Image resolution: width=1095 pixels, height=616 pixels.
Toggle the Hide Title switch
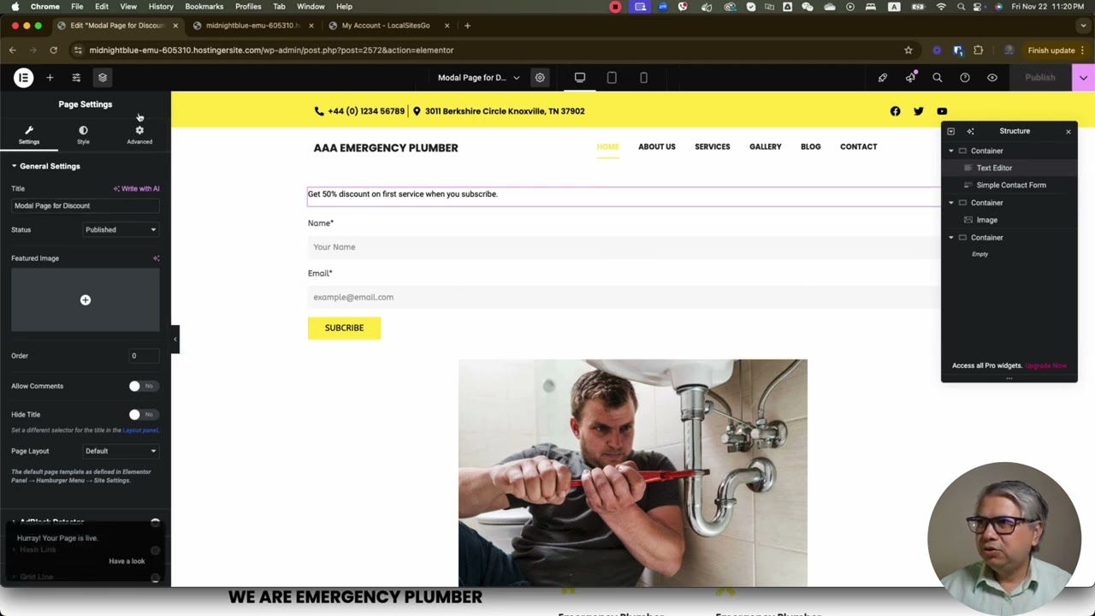143,414
